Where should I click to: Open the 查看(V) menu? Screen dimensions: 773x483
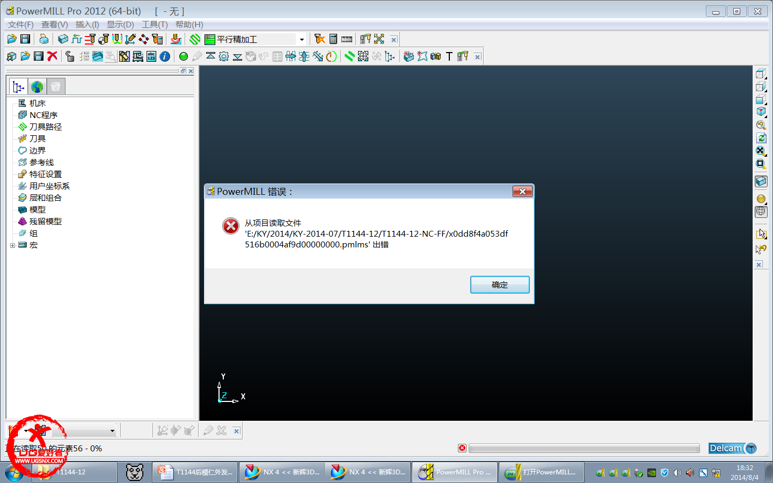coord(55,25)
